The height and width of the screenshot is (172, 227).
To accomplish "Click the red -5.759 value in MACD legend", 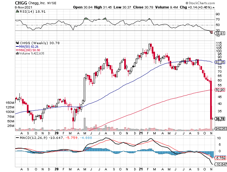I will (72, 138).
